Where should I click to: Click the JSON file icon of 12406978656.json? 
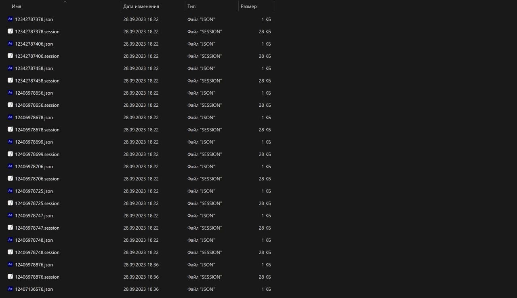click(10, 93)
